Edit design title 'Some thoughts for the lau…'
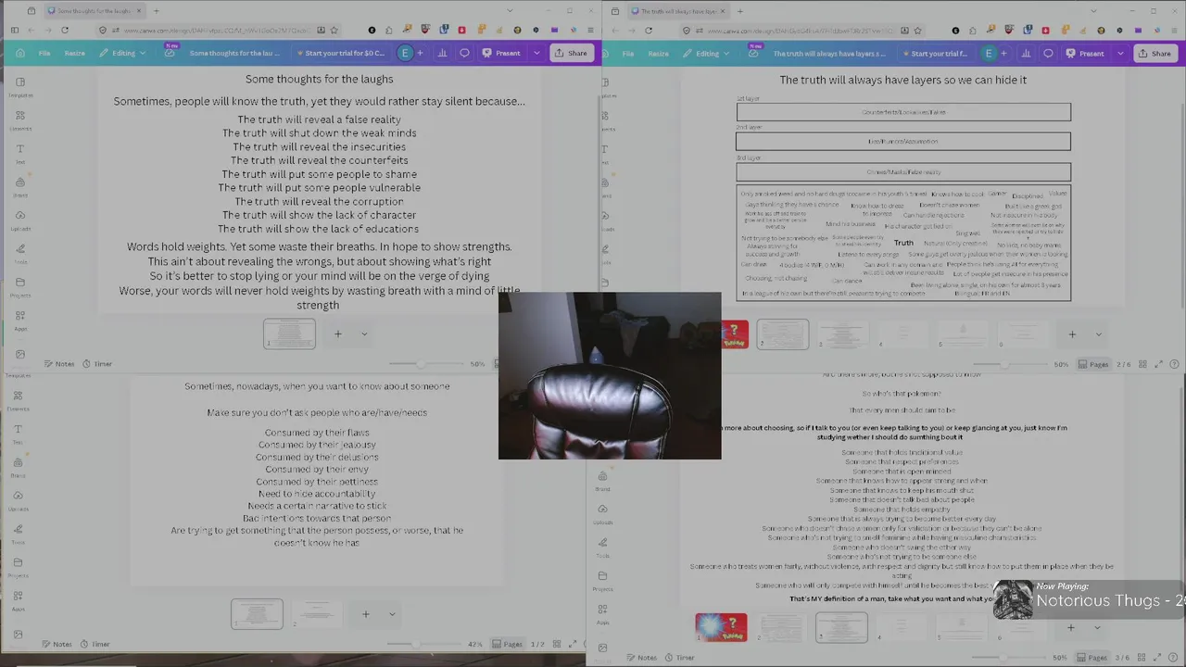 click(x=234, y=53)
